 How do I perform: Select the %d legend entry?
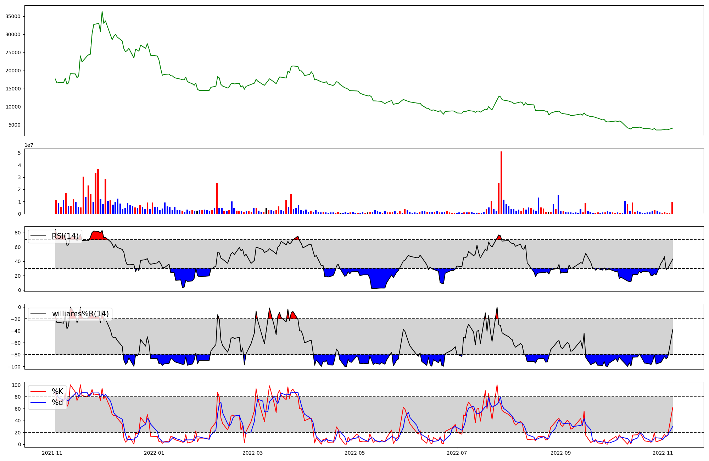point(57,402)
